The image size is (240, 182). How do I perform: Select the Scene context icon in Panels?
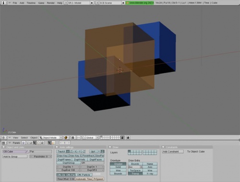[42, 143]
